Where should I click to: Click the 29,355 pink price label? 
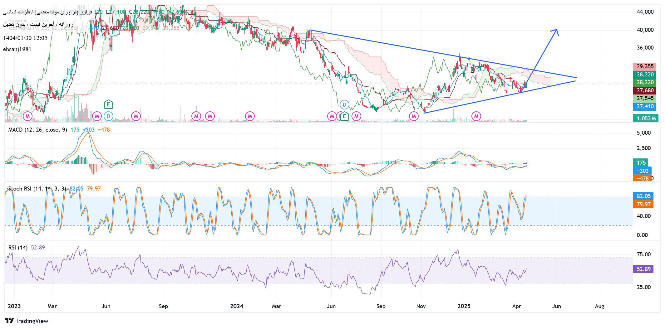point(645,66)
